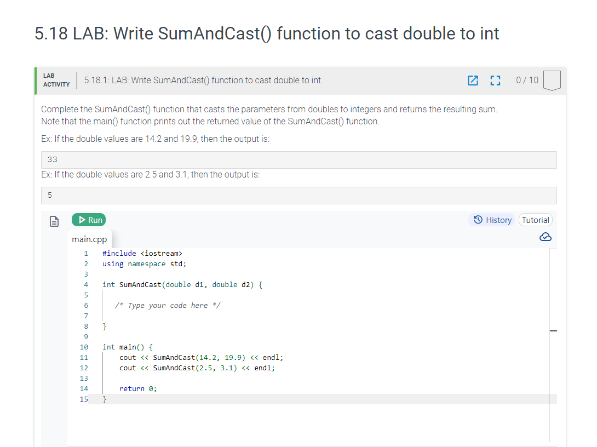Run the program

point(89,220)
